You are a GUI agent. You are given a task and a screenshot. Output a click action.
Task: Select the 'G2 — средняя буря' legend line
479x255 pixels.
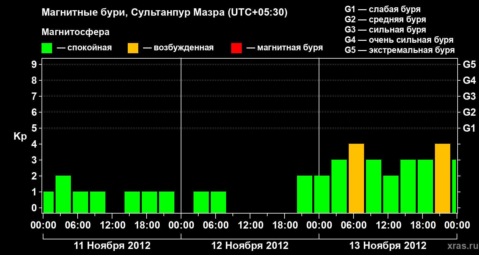pos(385,19)
